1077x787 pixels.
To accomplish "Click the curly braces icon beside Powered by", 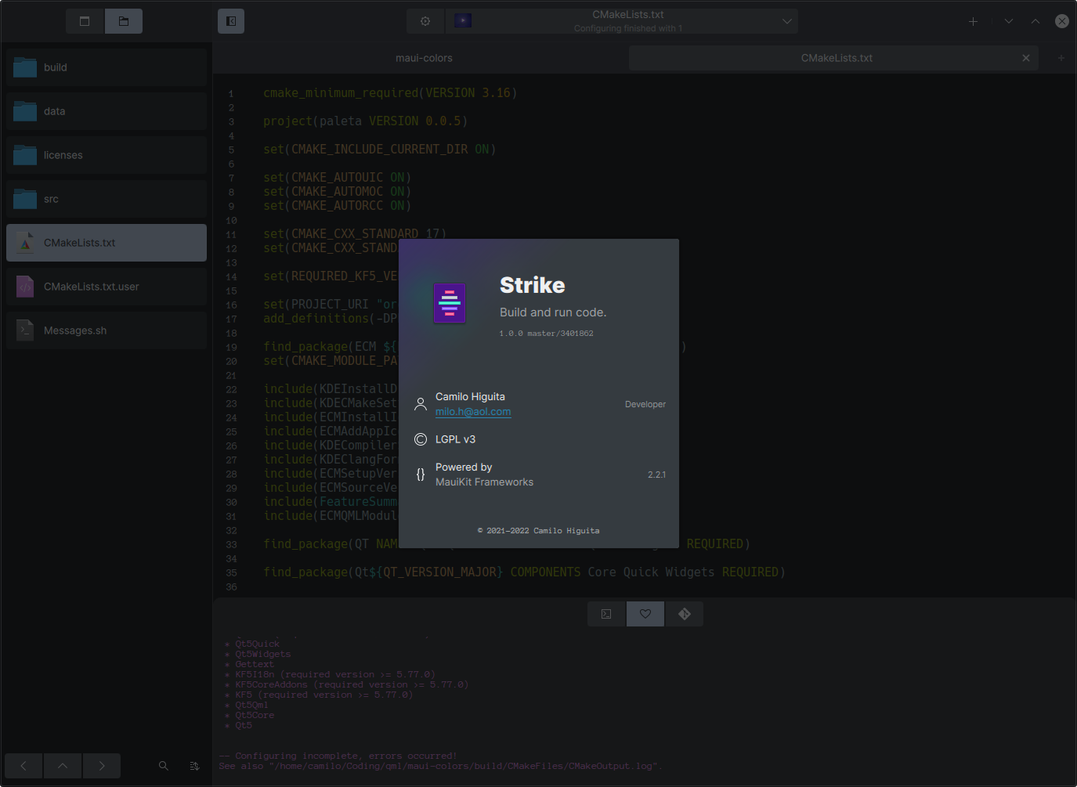I will [421, 475].
